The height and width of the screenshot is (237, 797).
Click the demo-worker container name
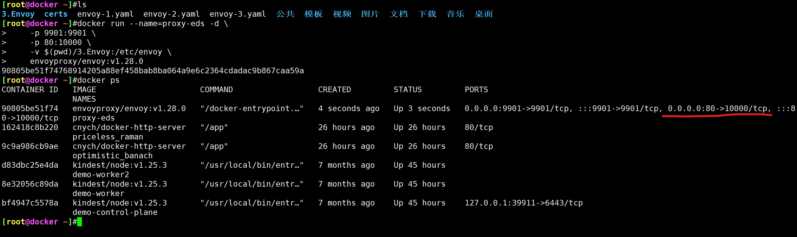pos(98,194)
